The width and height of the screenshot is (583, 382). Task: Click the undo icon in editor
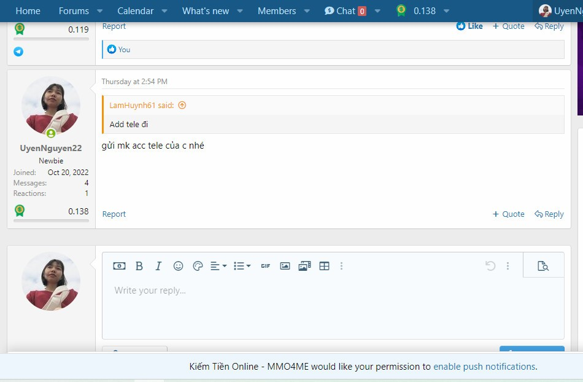click(490, 266)
